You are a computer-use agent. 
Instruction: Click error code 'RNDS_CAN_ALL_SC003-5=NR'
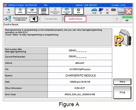click(80, 94)
